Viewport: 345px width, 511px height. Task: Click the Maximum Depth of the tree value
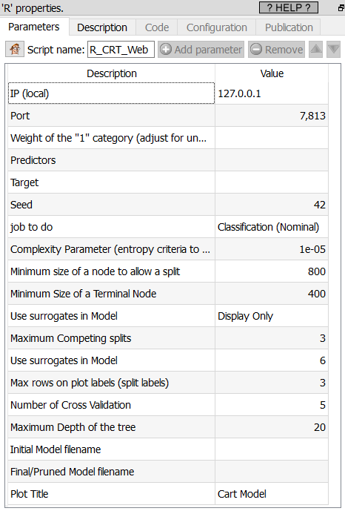[x=272, y=427]
